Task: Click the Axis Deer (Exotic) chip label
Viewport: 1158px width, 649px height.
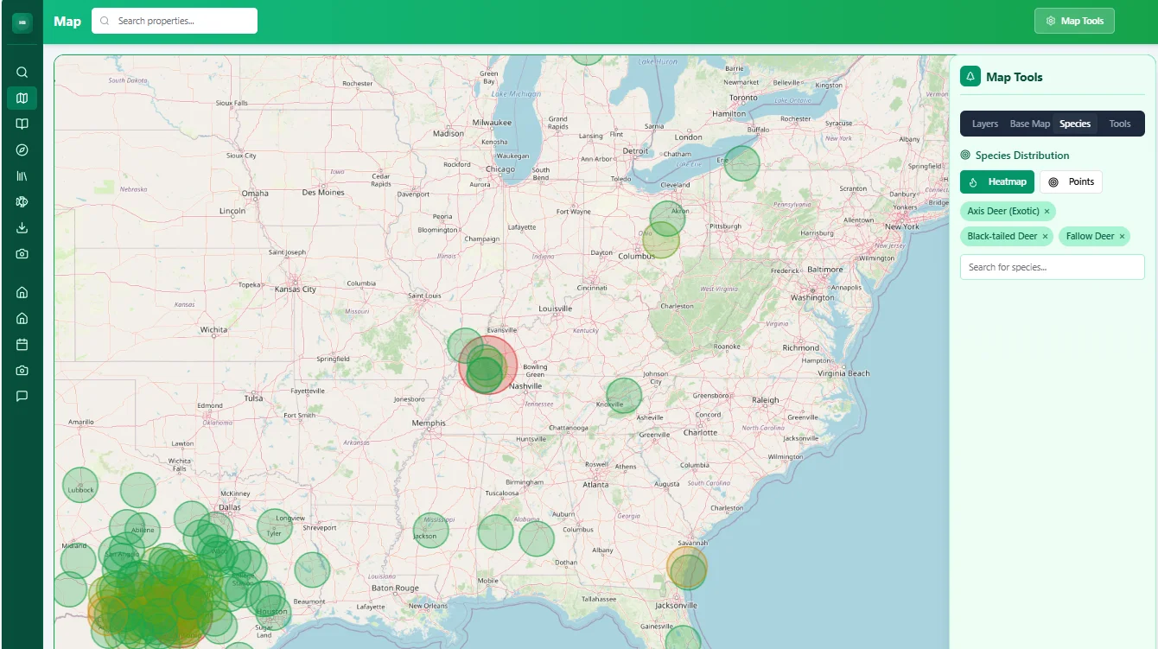Action: [x=1003, y=211]
